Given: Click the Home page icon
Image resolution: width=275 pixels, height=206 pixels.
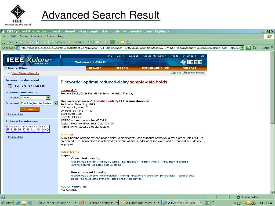Looking at the screenshot, I should tap(45, 42).
